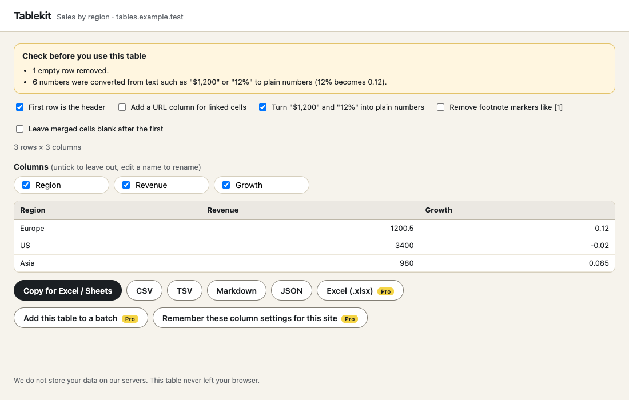Click "Check before you use this table" heading
This screenshot has width=629, height=400.
point(84,56)
